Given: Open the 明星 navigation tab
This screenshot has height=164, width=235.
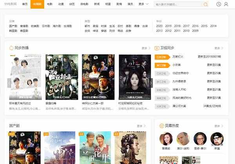Looking at the screenshot, I should (108, 4).
